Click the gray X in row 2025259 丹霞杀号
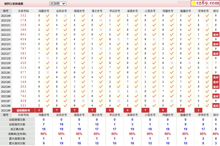 pos(172,63)
